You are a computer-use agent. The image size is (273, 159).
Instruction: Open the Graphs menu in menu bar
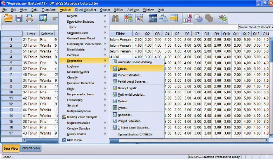105,9
